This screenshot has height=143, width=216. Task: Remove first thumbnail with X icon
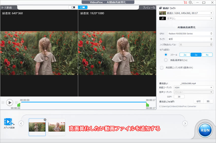pyautogui.click(x=45, y=120)
